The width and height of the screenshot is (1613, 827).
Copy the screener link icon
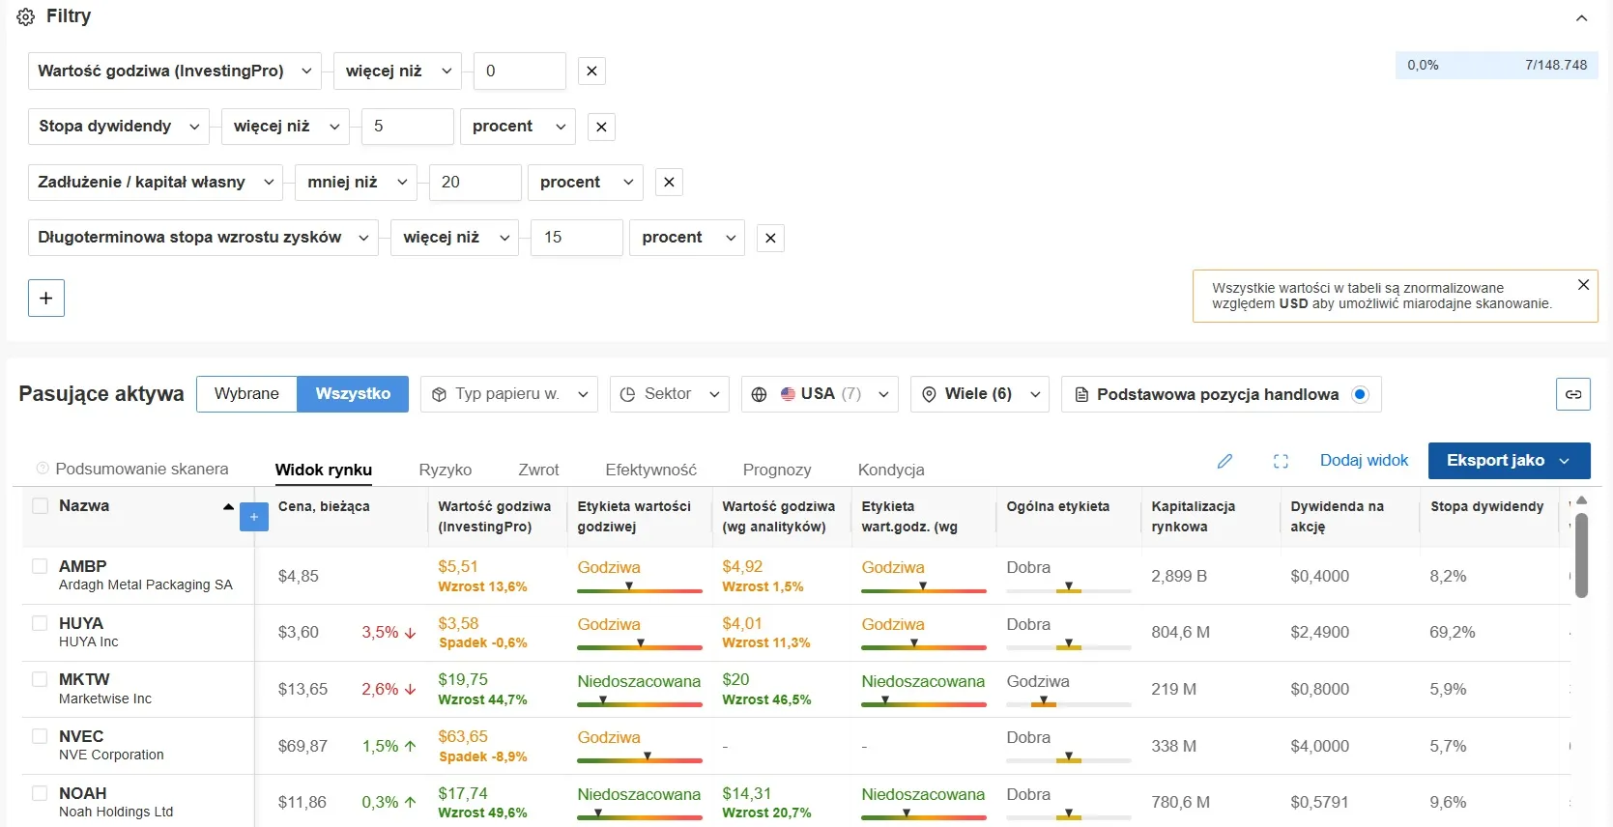point(1572,394)
